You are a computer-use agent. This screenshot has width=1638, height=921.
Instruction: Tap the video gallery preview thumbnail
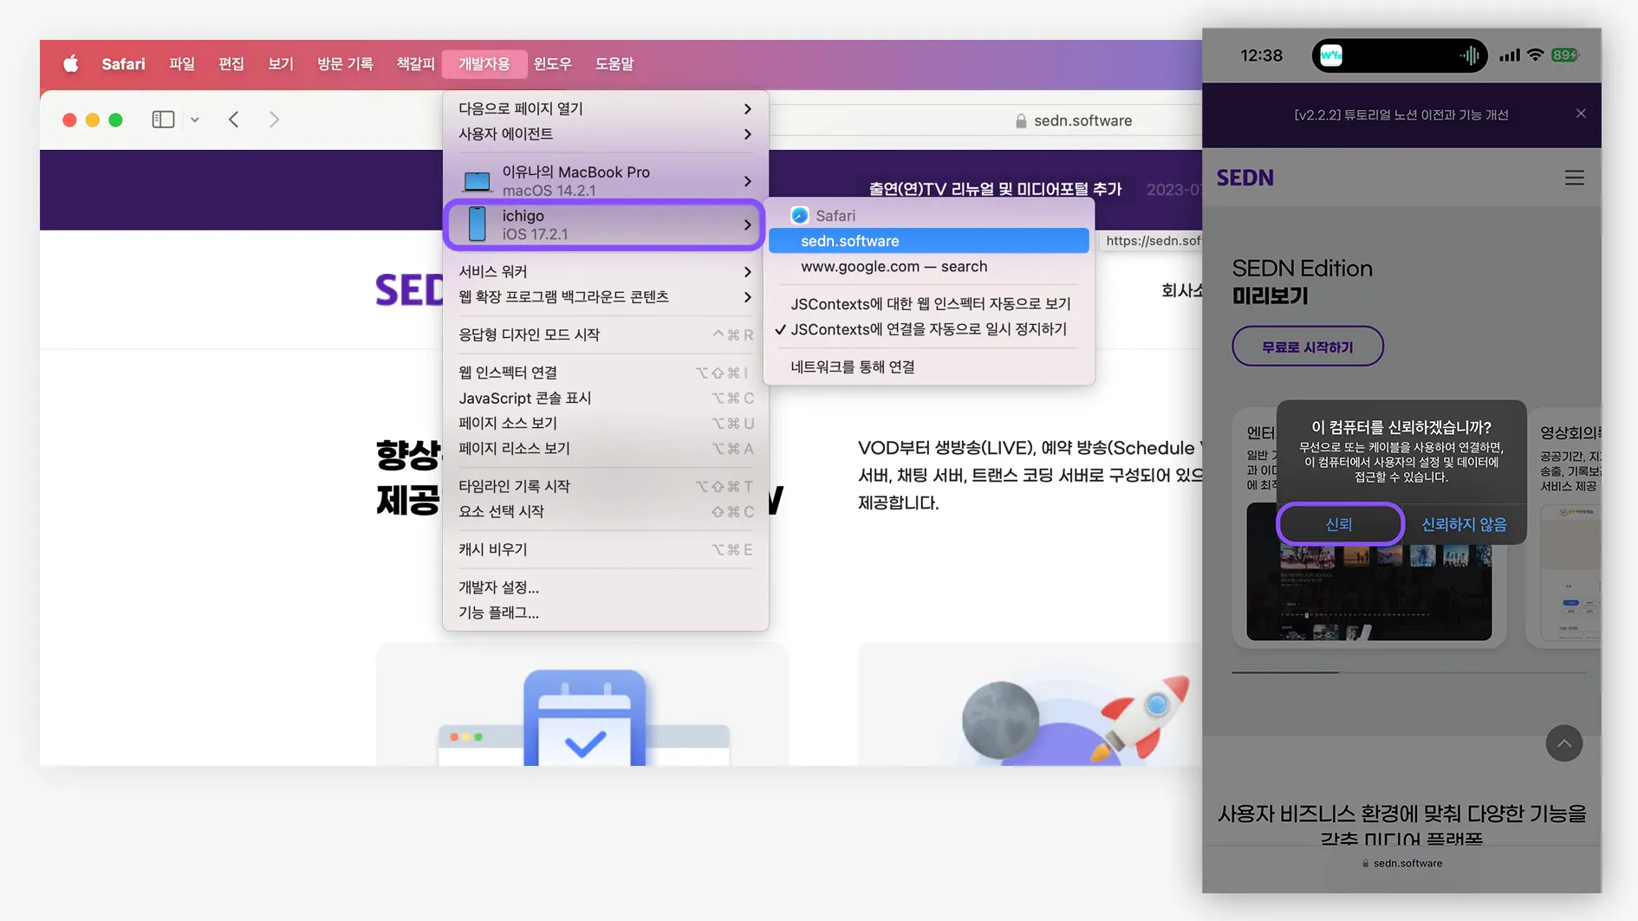coord(1368,572)
